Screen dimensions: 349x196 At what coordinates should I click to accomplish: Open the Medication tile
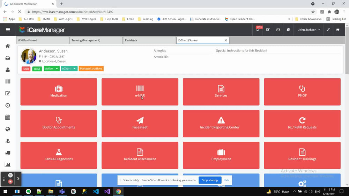pyautogui.click(x=59, y=92)
